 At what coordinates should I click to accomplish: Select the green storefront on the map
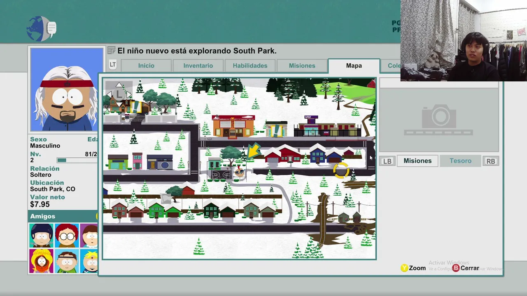[x=118, y=162]
